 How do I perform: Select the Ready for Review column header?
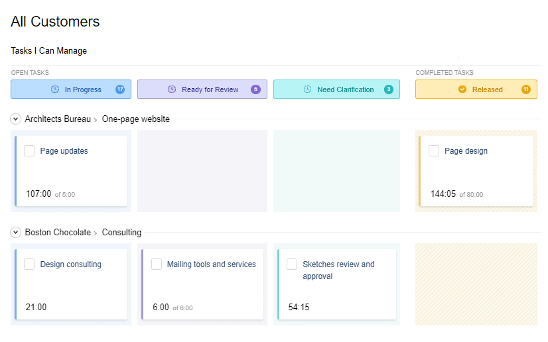(202, 89)
